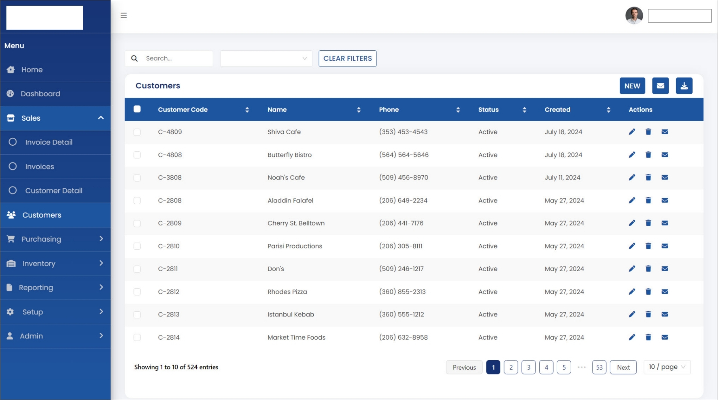This screenshot has height=400, width=718.
Task: Tick the checkbox for Noah's Cafe
Action: 137,178
